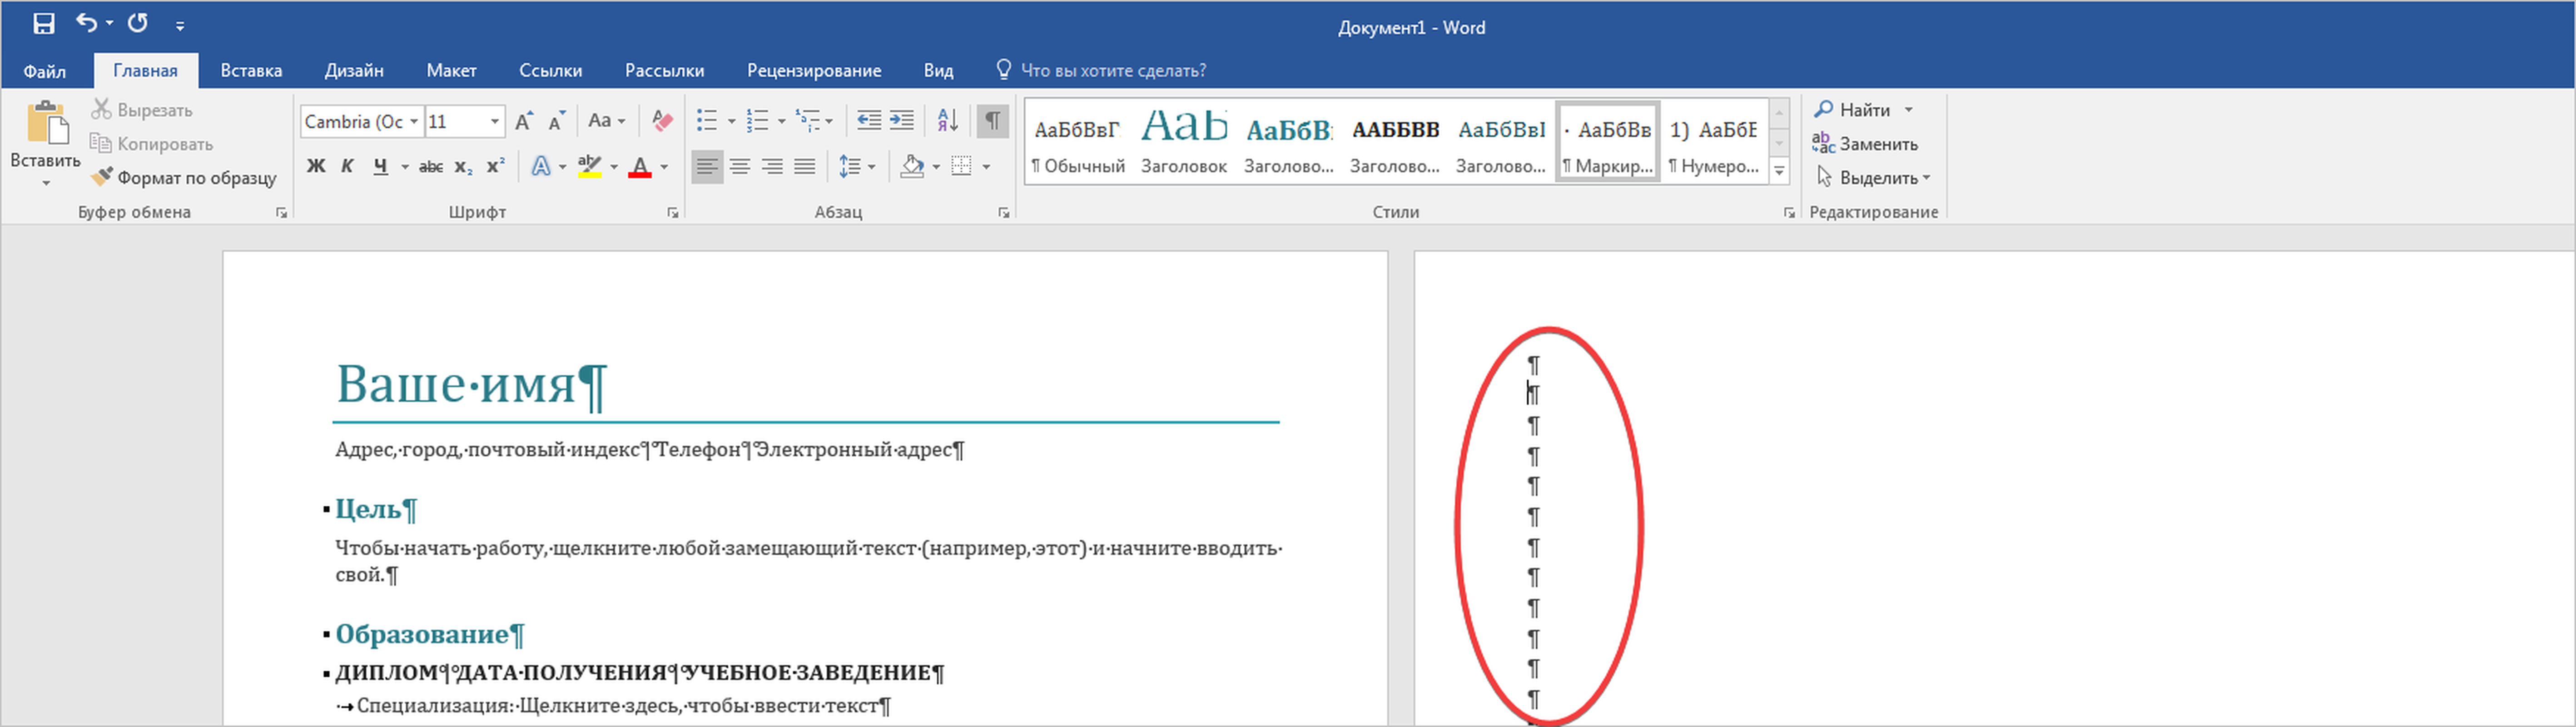
Task: Toggle Align Left paragraph alignment
Action: (x=707, y=166)
